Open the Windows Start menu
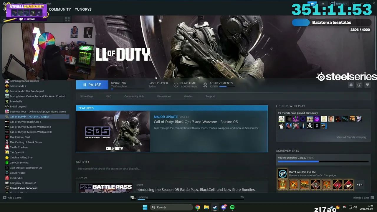 145,207
